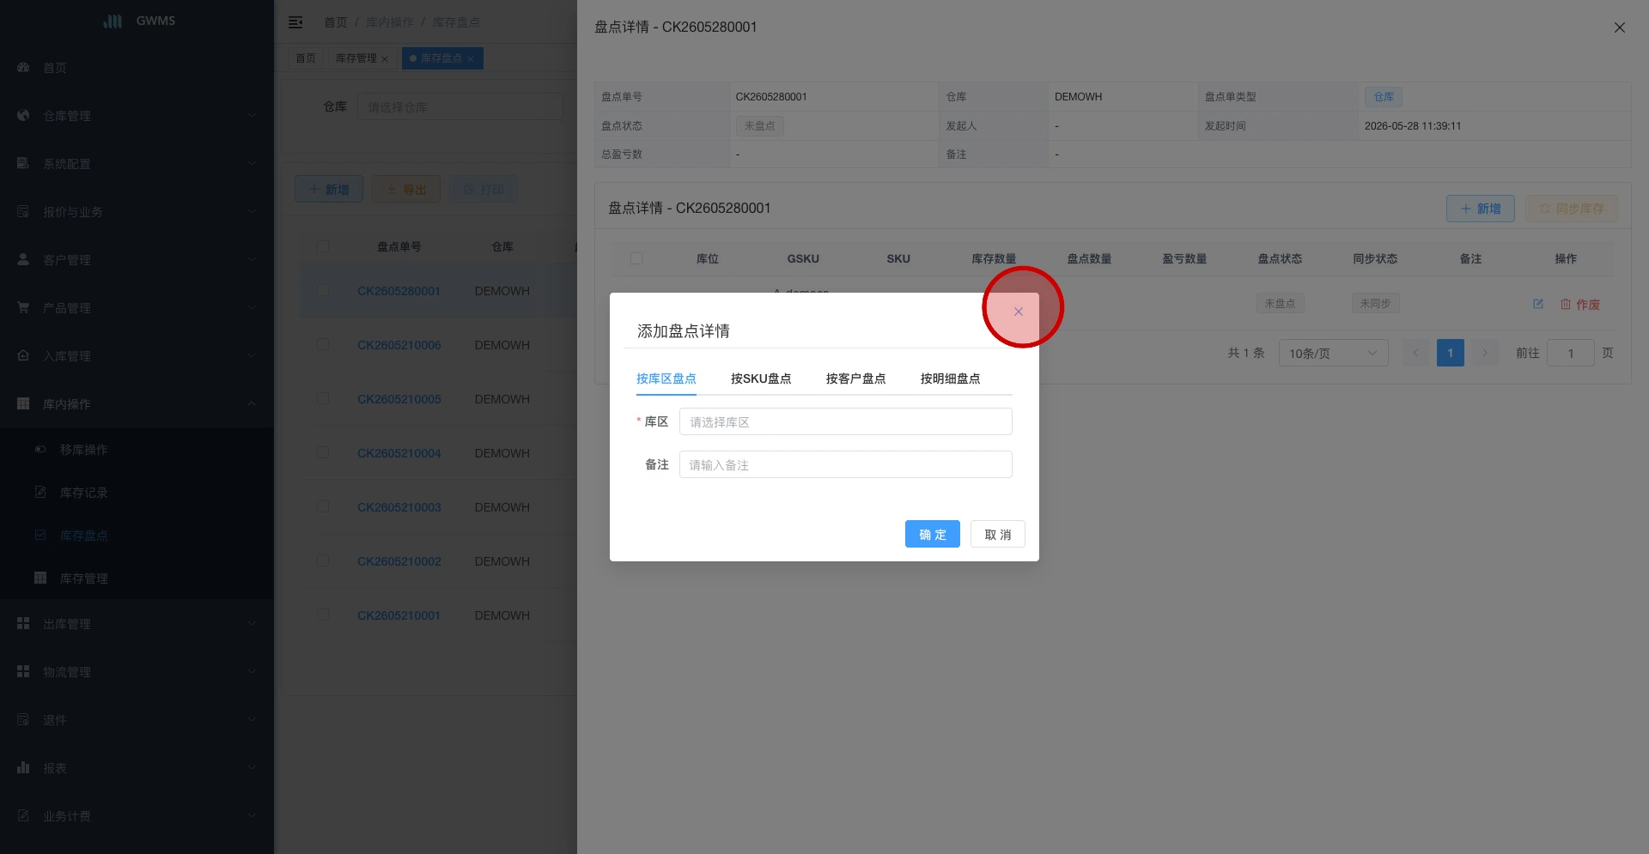This screenshot has height=854, width=1649.
Task: Click the 业务计费 sidebar icon
Action: [x=23, y=815]
